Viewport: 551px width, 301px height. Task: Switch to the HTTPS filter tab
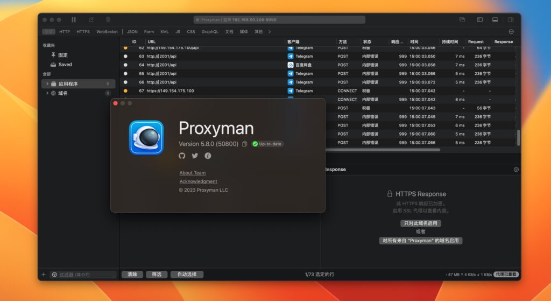click(83, 32)
